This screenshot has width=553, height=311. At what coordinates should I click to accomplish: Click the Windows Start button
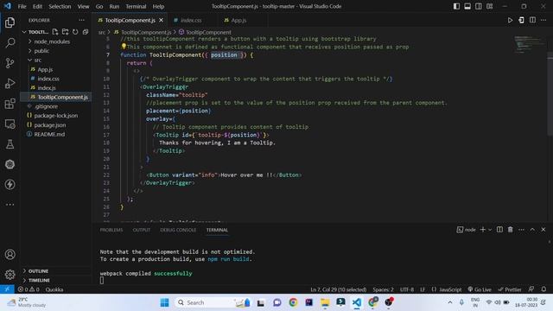pos(164,302)
